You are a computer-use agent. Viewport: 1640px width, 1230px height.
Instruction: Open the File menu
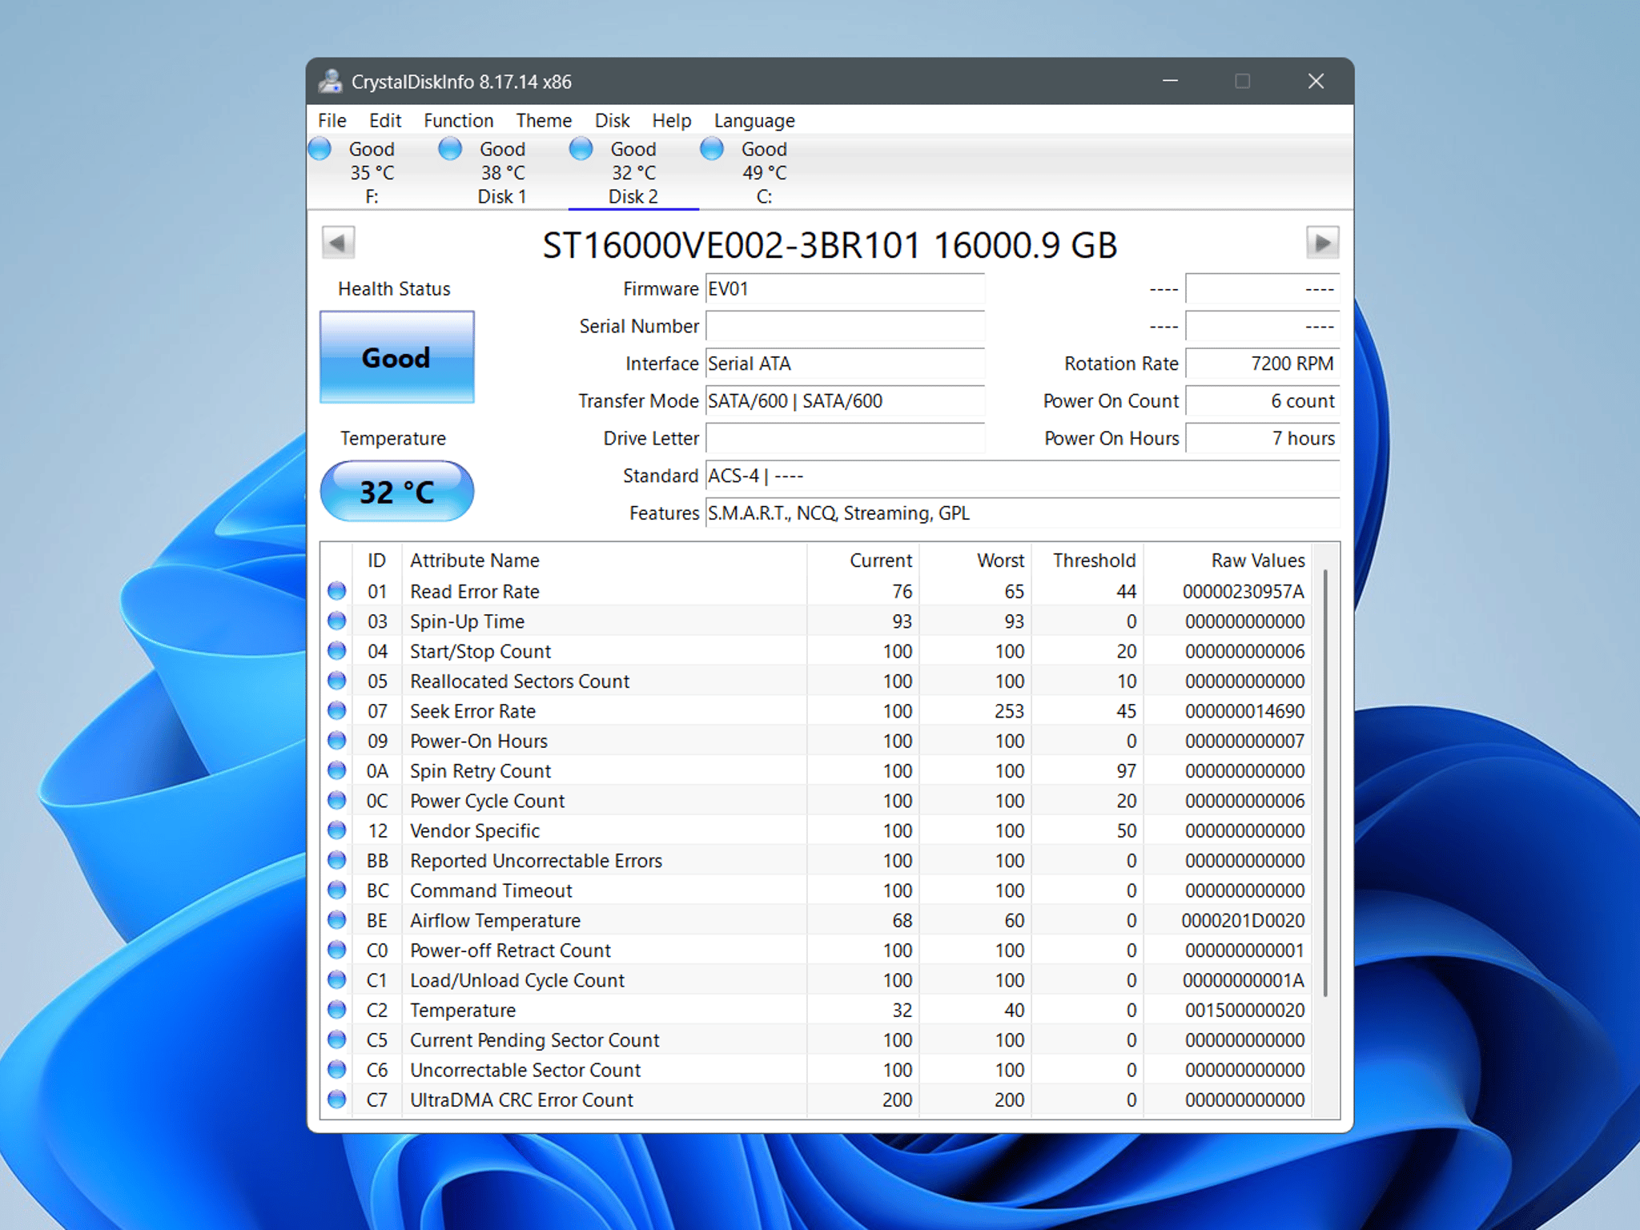click(x=332, y=120)
